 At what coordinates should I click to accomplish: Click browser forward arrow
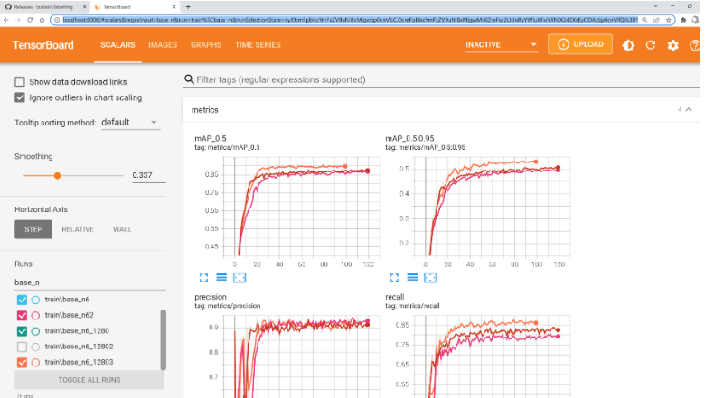[x=18, y=20]
